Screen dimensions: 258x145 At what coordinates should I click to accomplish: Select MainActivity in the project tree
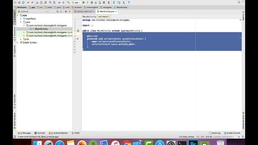click(x=41, y=29)
